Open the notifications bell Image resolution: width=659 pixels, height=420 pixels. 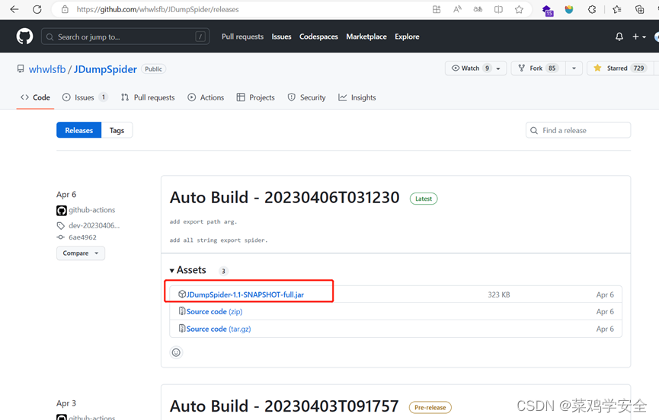[619, 37]
